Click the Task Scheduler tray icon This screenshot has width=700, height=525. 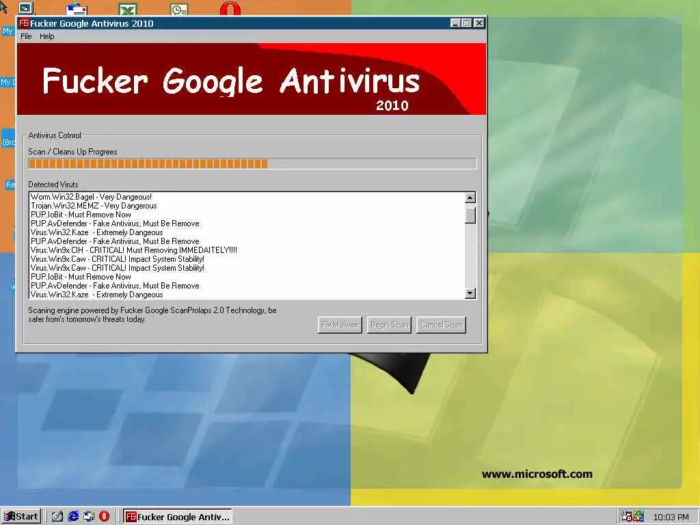(626, 517)
